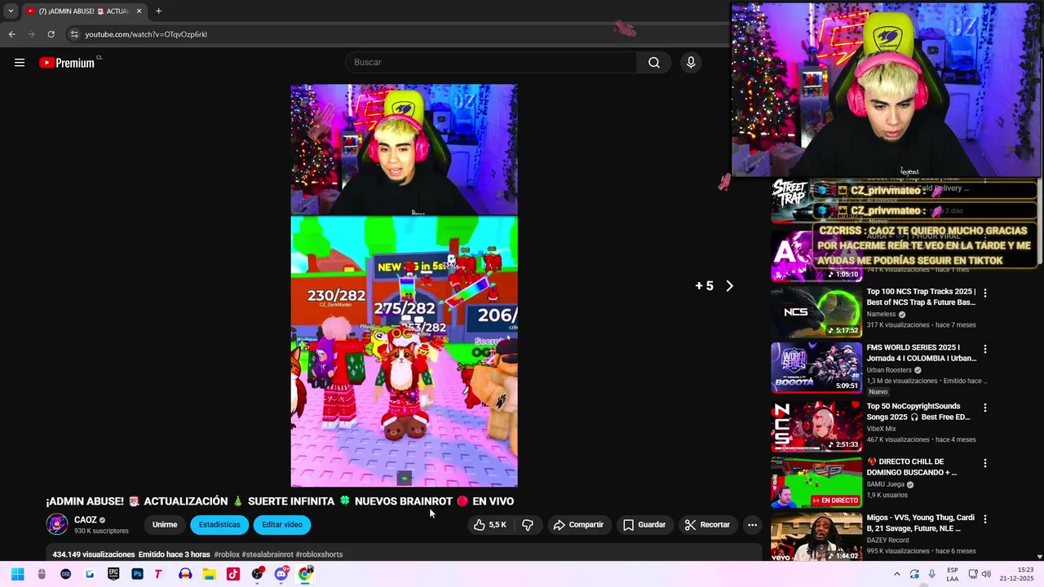Screen dimensions: 1044x587
Task: Dislike the video with thumbs down
Action: [528, 525]
